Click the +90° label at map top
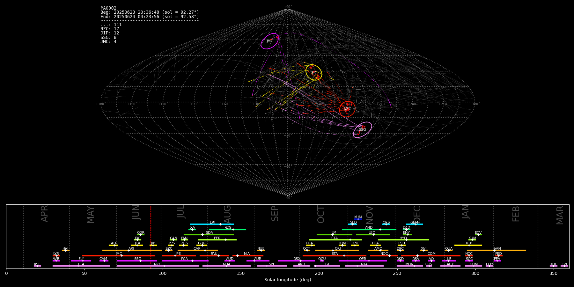 288,7
